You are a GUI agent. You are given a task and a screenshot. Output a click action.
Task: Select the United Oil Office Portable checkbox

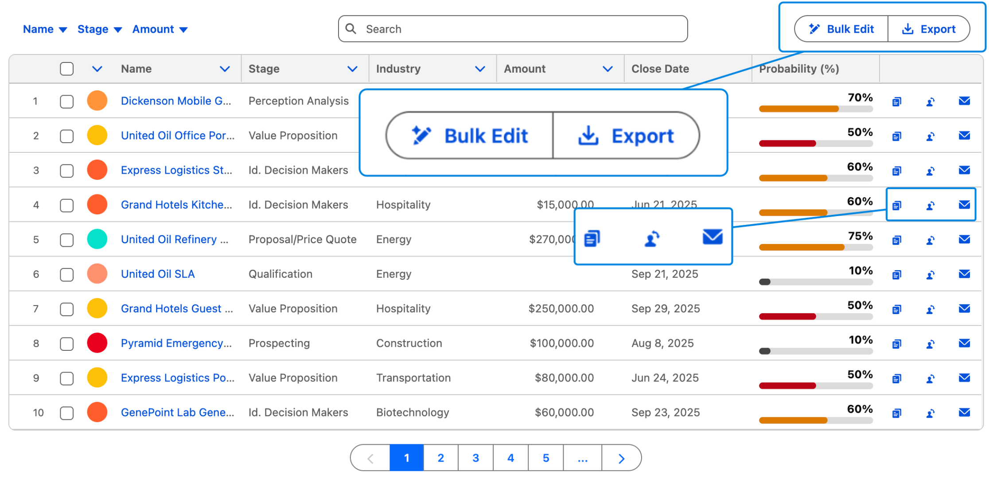tap(66, 136)
